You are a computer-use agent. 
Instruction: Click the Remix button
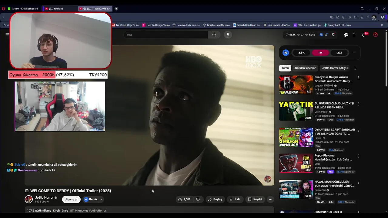coord(91,199)
